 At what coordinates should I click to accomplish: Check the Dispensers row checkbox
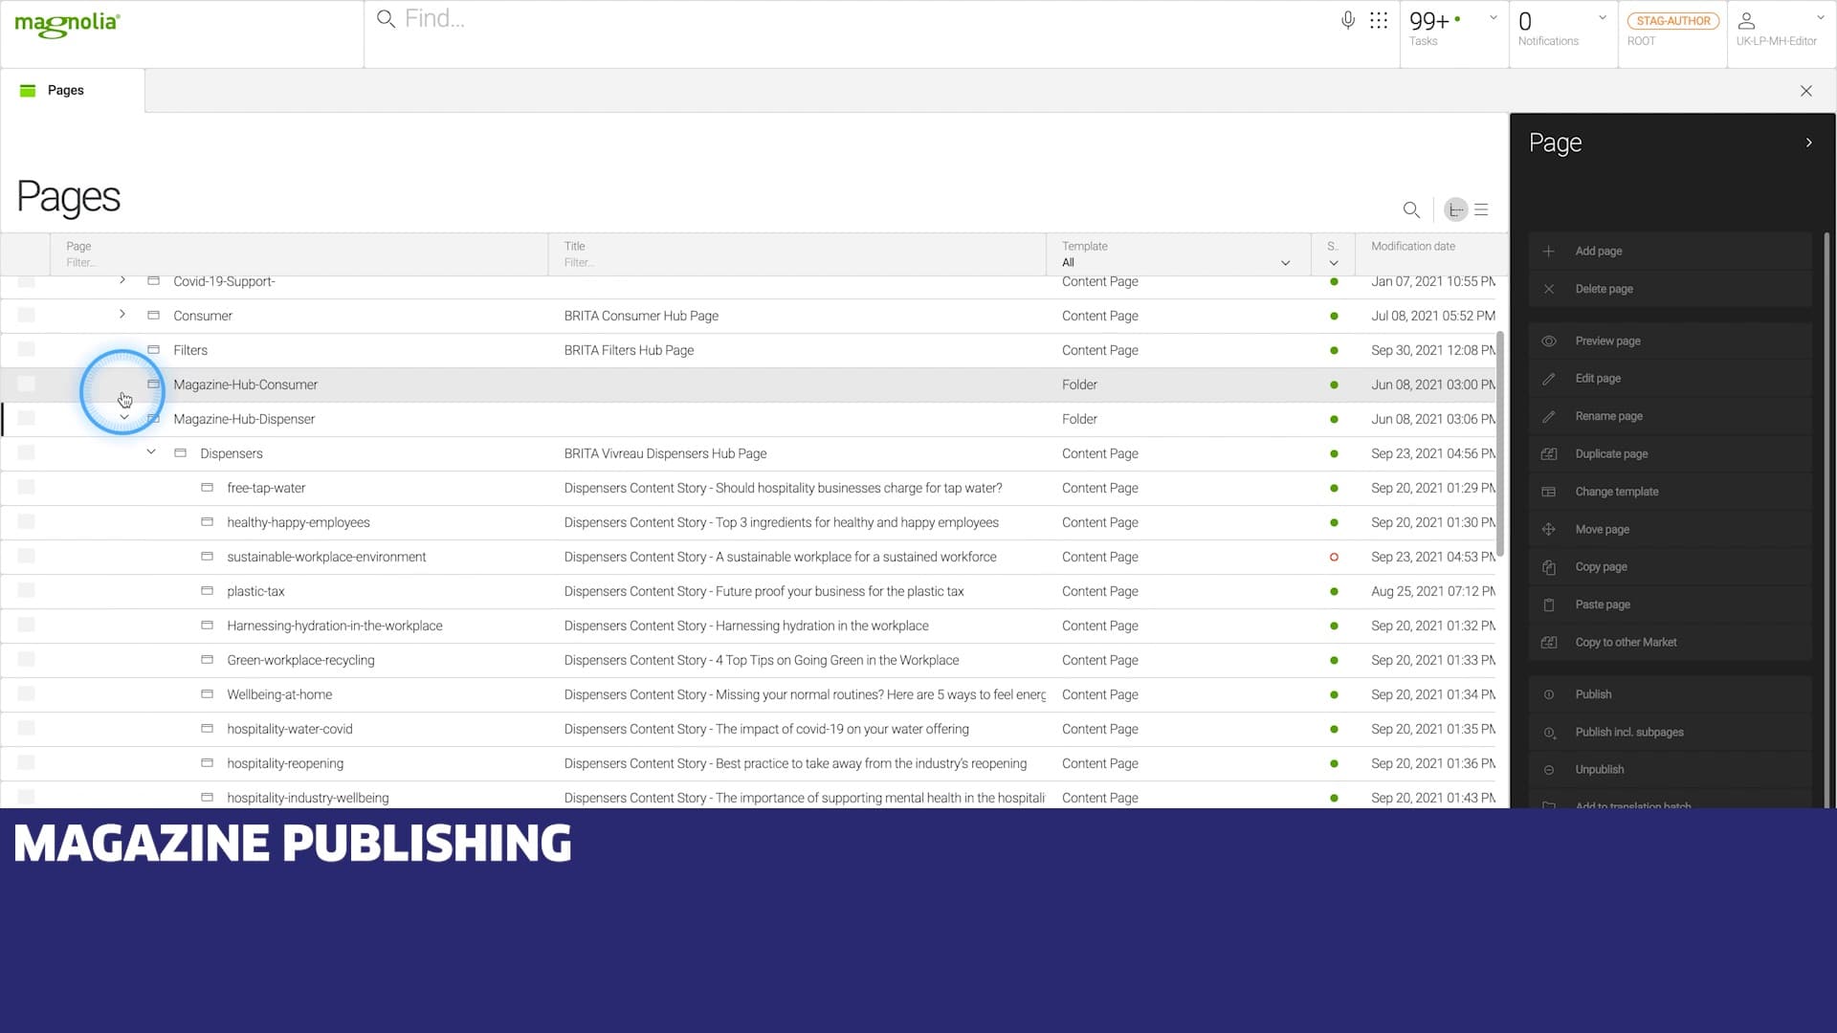[27, 453]
